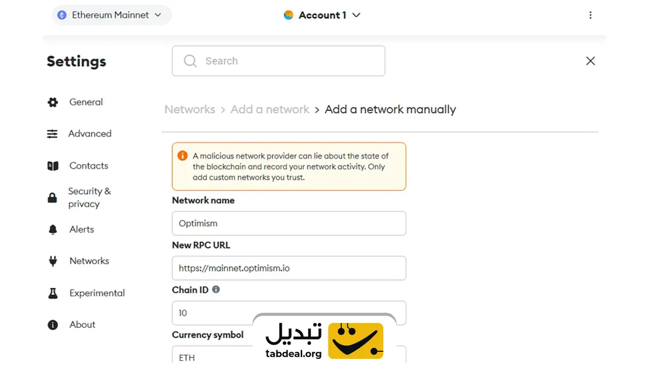Click the Networks breadcrumb link
The height and width of the screenshot is (365, 649).
(x=190, y=109)
